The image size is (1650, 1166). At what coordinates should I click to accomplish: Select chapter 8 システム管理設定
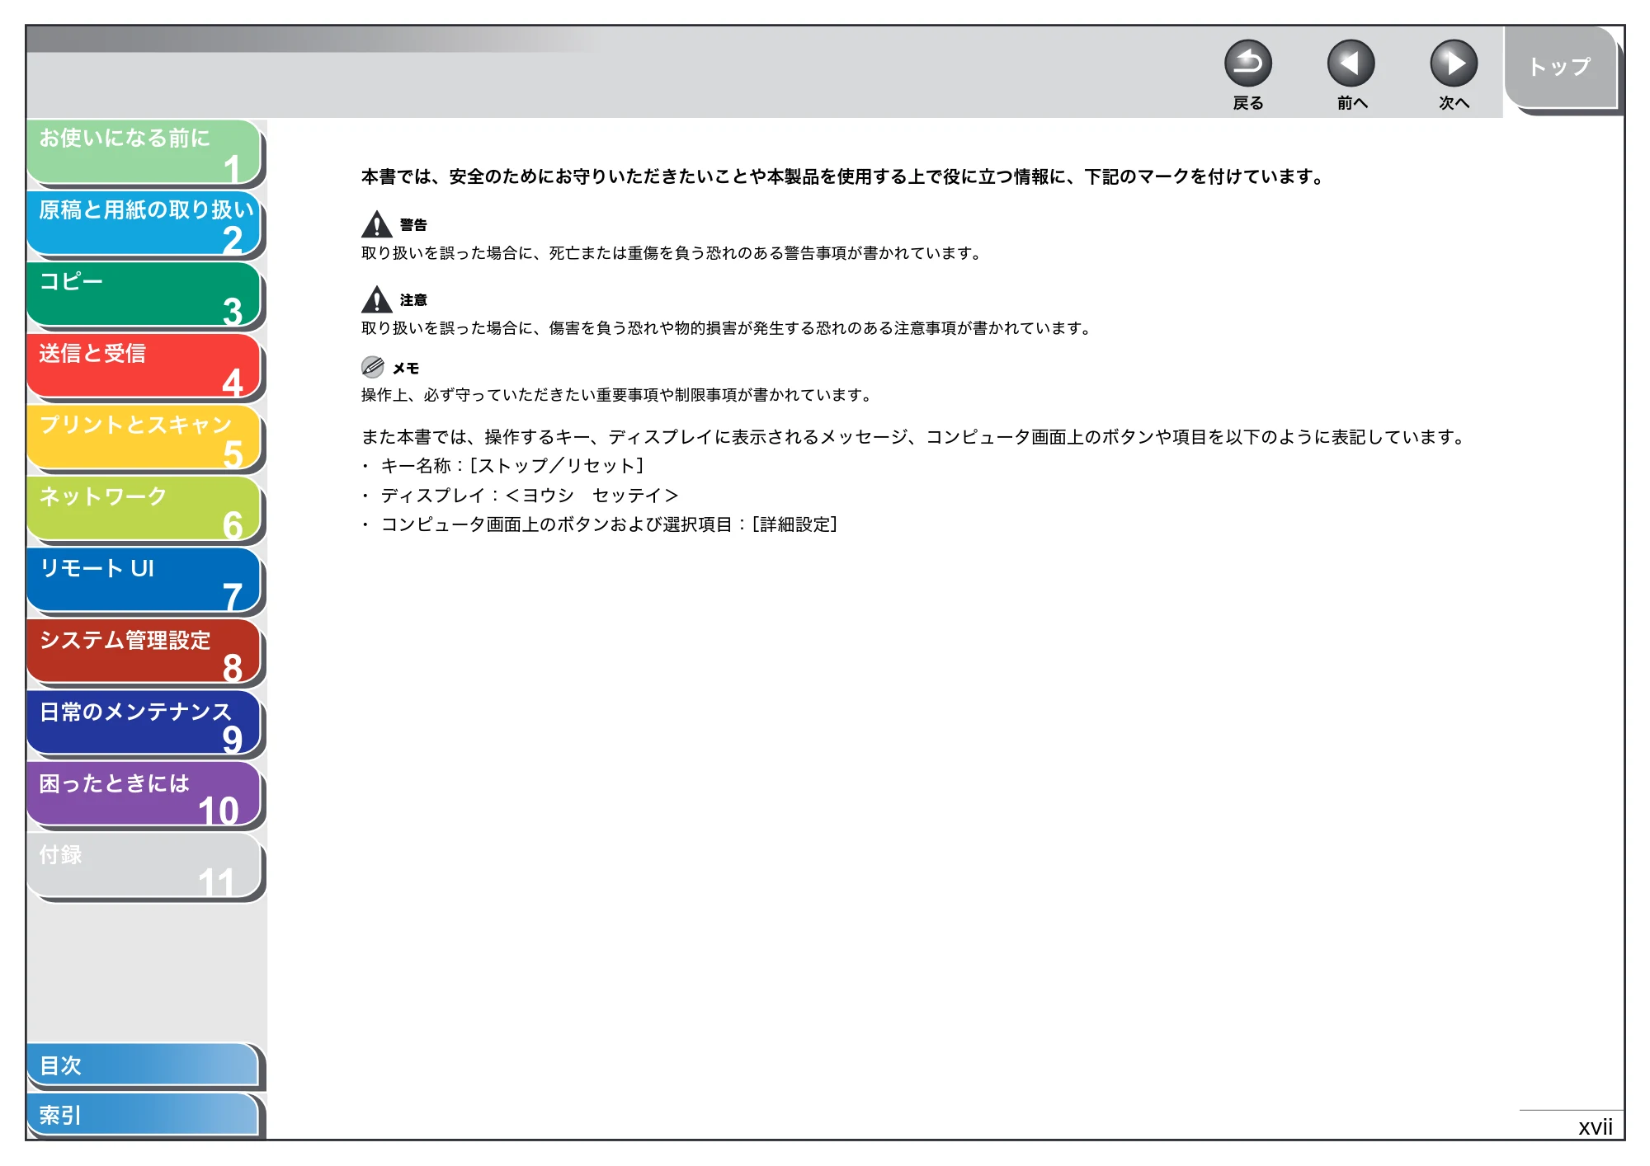[144, 652]
